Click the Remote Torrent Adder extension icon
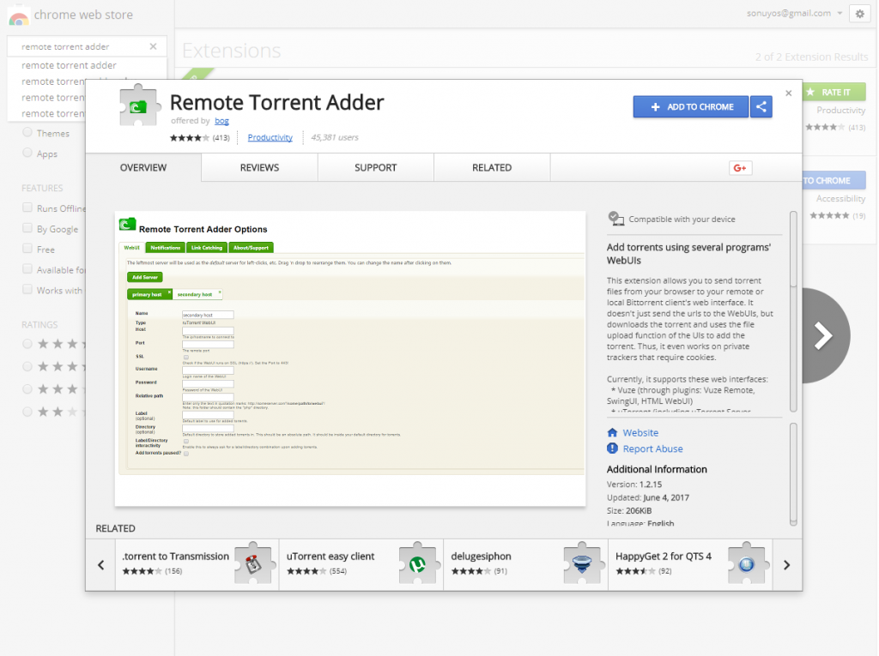This screenshot has height=656, width=879. (140, 105)
